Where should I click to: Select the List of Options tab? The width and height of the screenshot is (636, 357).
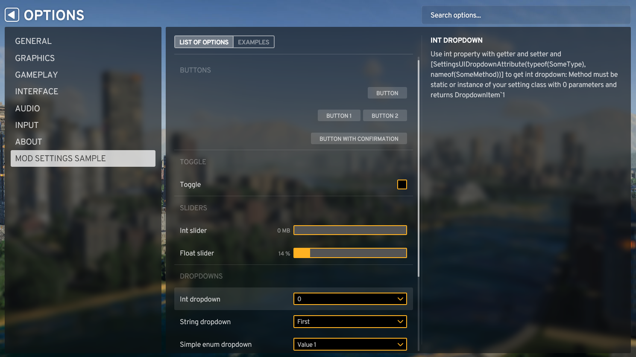pyautogui.click(x=204, y=42)
